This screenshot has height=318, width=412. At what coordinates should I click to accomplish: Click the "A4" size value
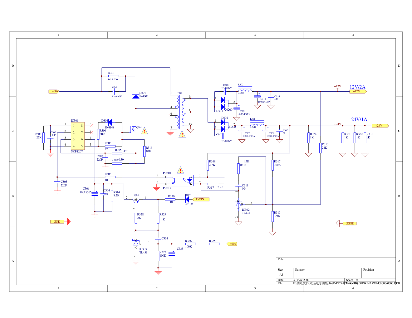(281, 275)
